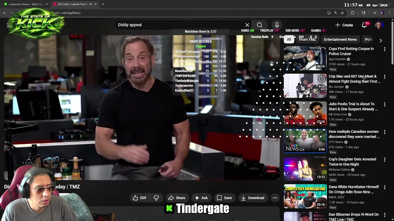Click the Midwest Safety channel name
Screen dimensions: 394x221
339,170
